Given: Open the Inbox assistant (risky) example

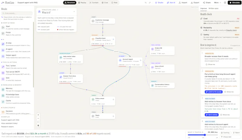Looking at the screenshot, I should tap(9, 123).
